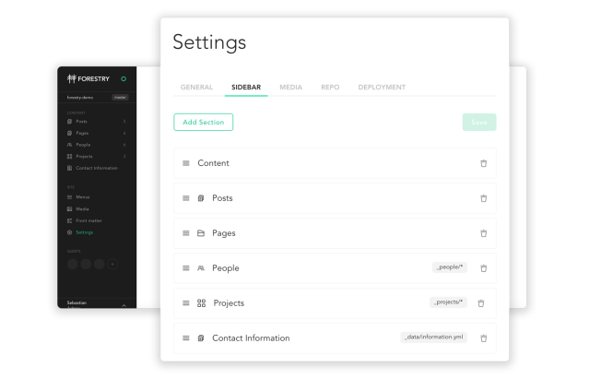Select the Pages label in settings list

[x=224, y=233]
